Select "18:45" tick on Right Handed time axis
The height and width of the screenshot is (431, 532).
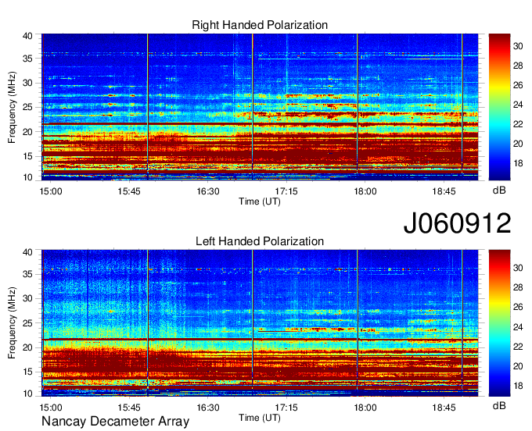pos(444,191)
